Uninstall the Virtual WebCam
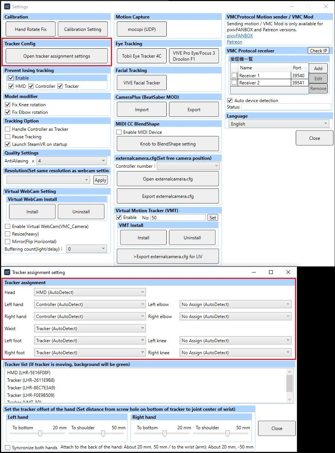This screenshot has width=335, height=453. (81, 211)
